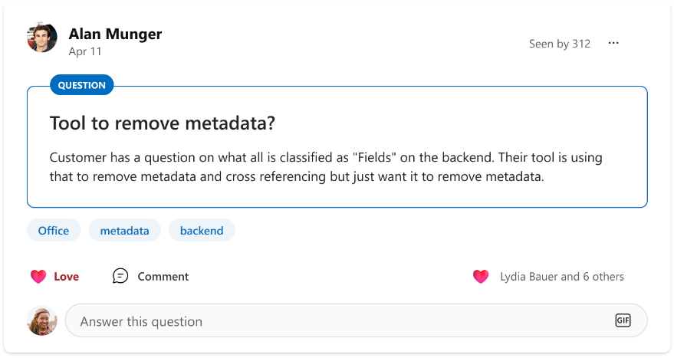
Task: Click the Love heart icon
Action: click(38, 277)
